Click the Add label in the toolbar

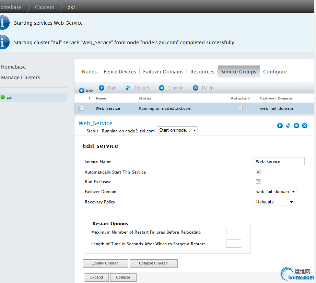point(89,91)
